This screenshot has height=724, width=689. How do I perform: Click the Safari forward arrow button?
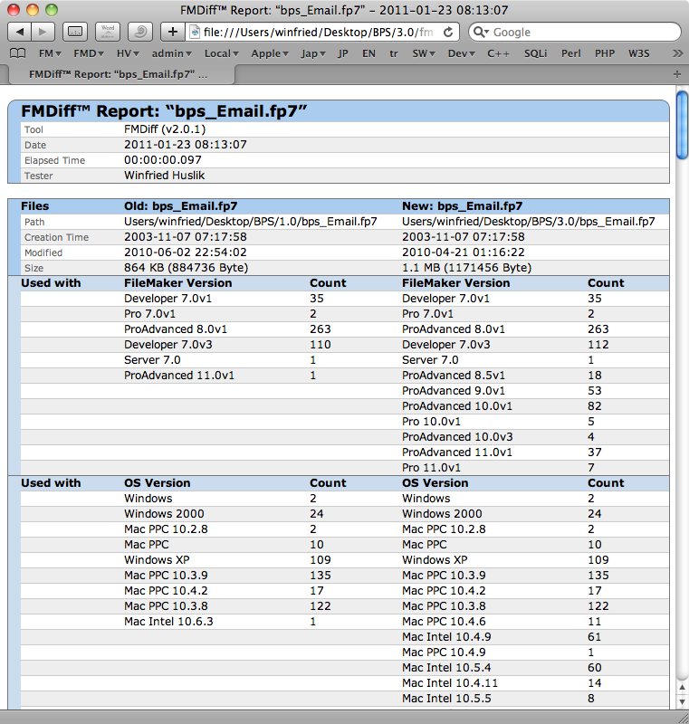click(43, 32)
